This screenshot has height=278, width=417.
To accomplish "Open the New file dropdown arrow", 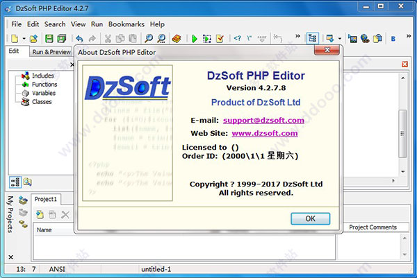I will pyautogui.click(x=24, y=39).
